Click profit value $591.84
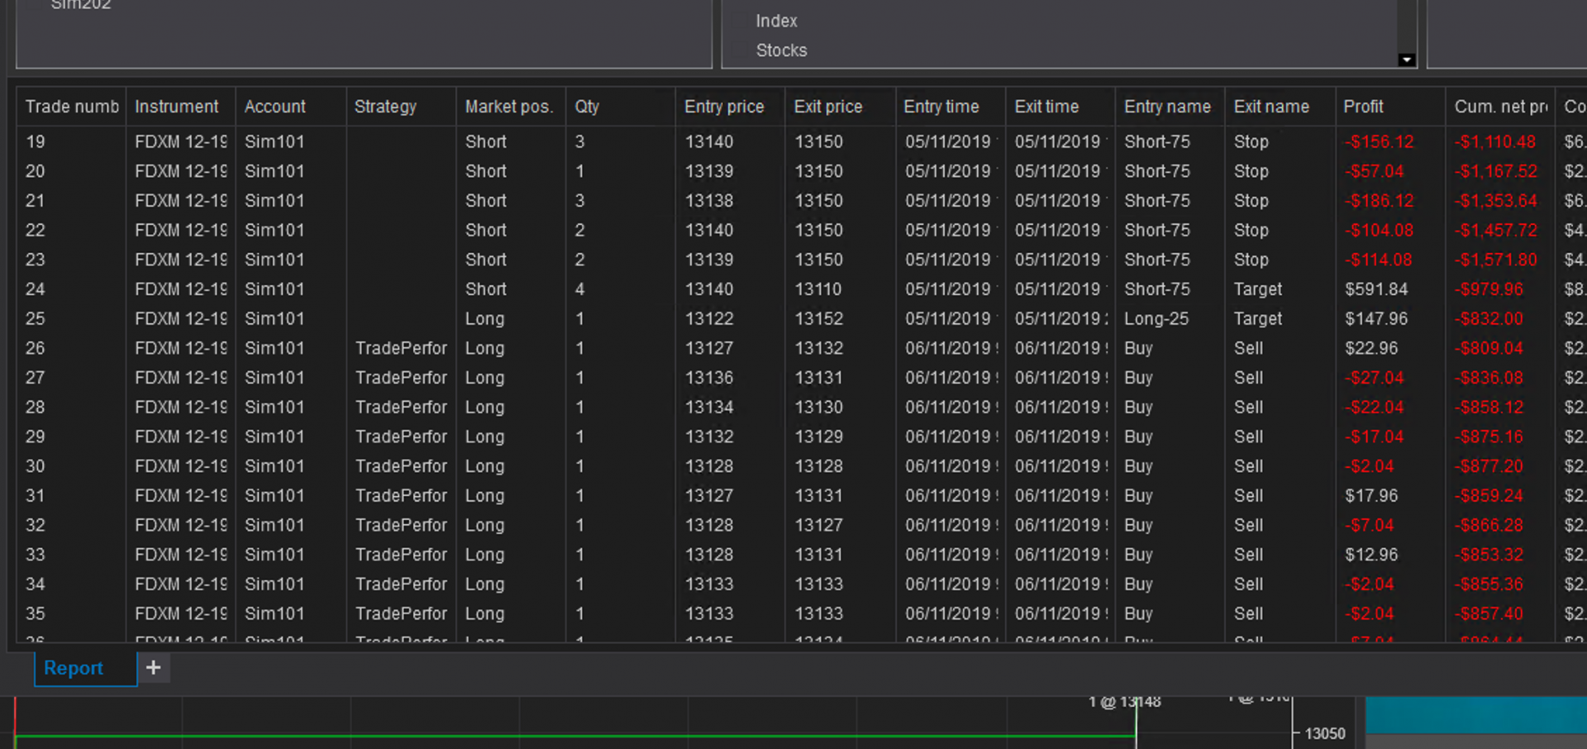This screenshot has height=749, width=1587. click(x=1376, y=289)
